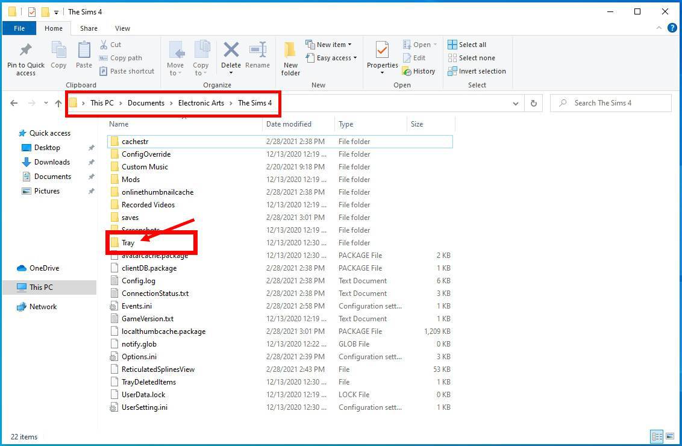Switch to Details view layout icon
Viewport: 682px width, 446px height.
656,436
